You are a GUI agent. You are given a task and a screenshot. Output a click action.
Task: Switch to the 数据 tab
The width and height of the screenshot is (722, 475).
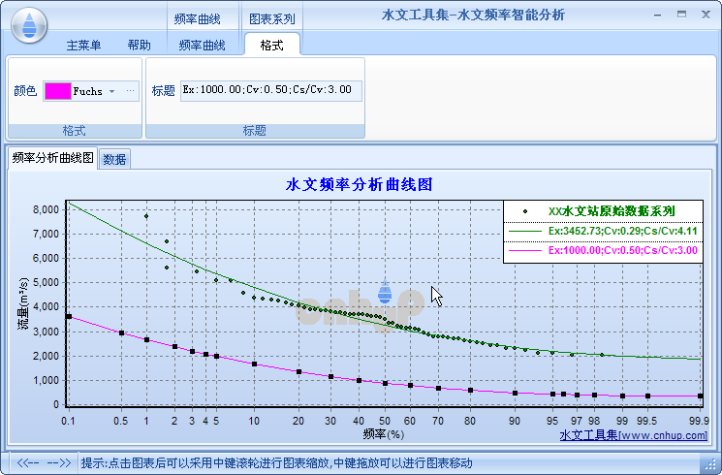[x=114, y=159]
